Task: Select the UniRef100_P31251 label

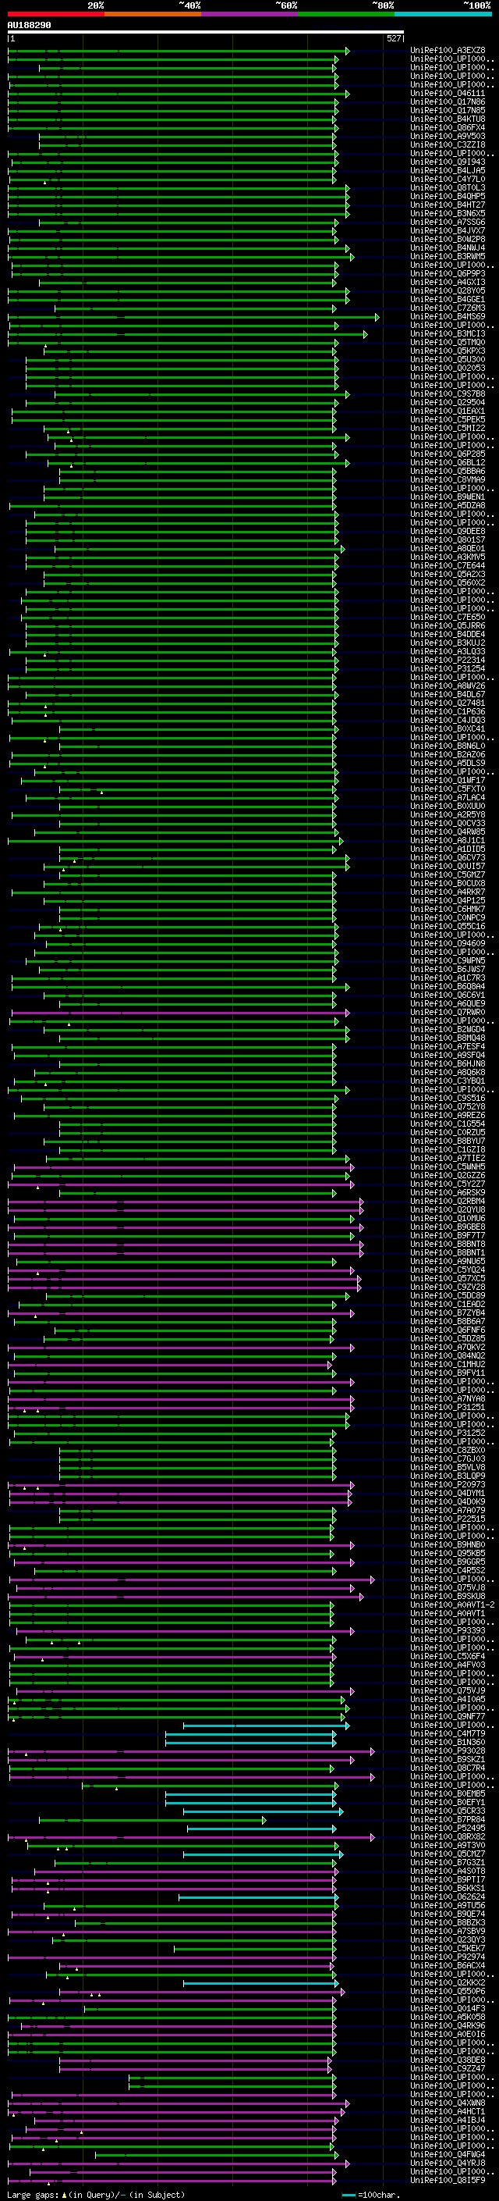Action: [x=448, y=1407]
